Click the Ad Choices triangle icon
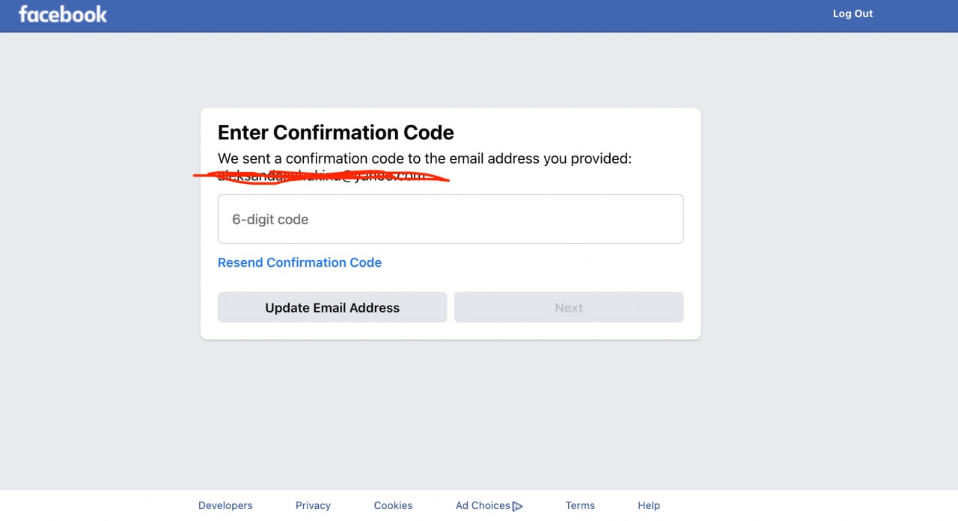Image resolution: width=958 pixels, height=521 pixels. click(x=517, y=506)
